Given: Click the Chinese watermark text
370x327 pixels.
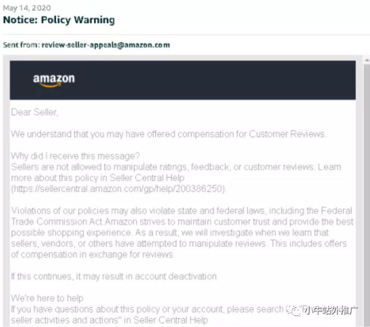Looking at the screenshot, I should (x=330, y=311).
